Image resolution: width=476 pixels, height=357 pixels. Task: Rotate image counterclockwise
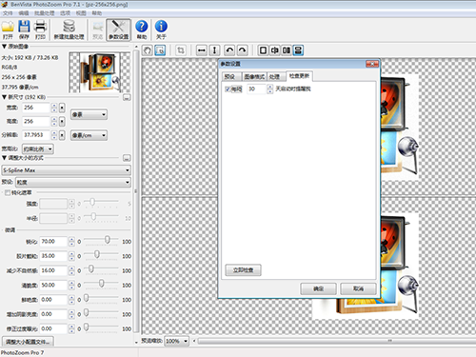229,50
